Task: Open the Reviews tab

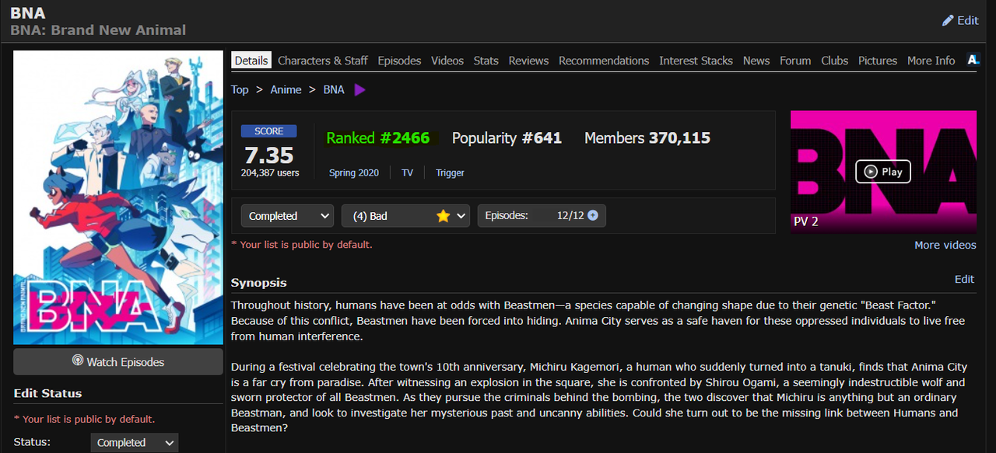Action: 528,60
